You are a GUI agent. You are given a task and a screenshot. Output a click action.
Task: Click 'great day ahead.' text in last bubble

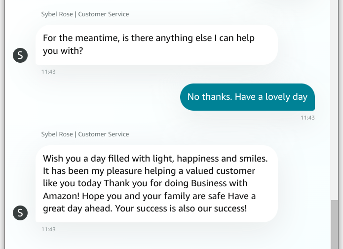click(77, 208)
